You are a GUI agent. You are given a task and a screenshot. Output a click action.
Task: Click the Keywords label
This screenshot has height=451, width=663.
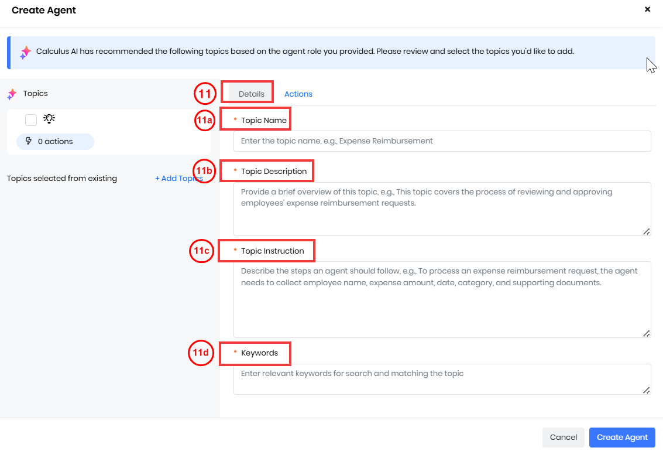260,353
